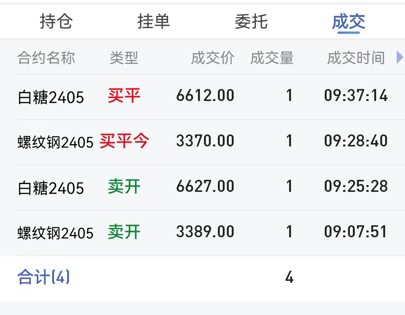This screenshot has width=405, height=315.
Task: Click the 合约名称 column header
Action: [46, 58]
